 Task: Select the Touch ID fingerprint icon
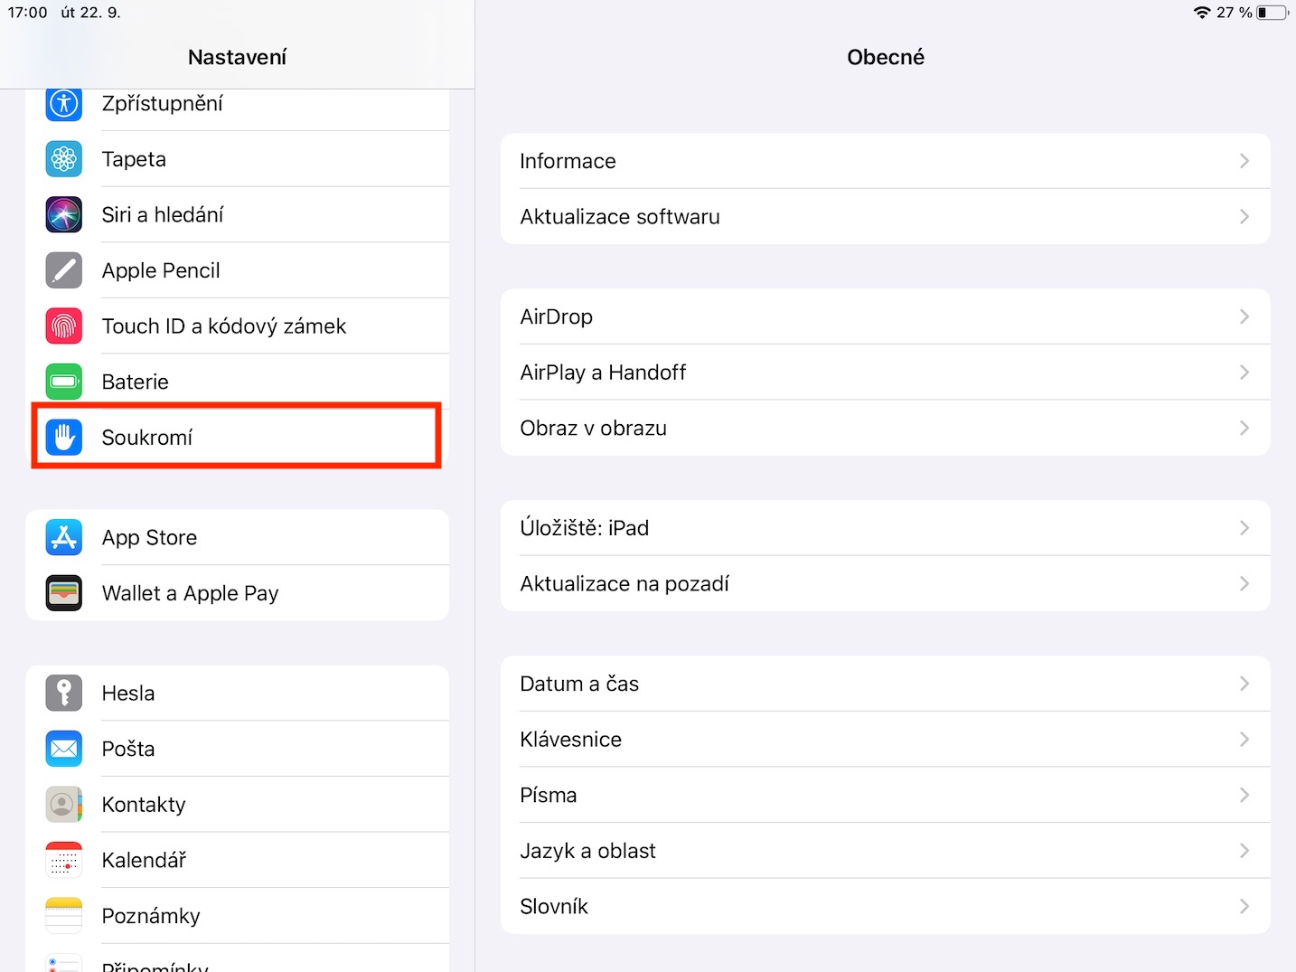(64, 326)
